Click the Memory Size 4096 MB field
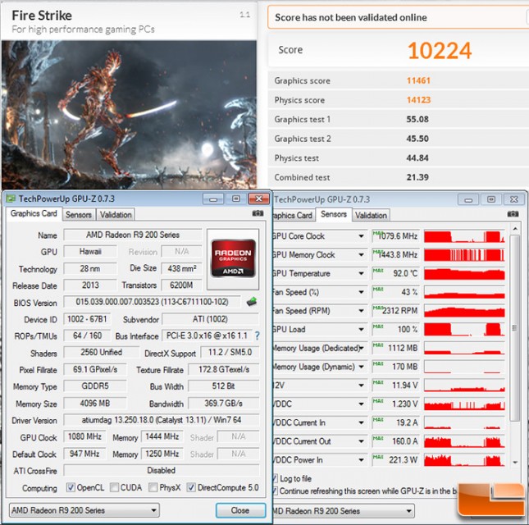The height and width of the screenshot is (525, 529). [95, 404]
